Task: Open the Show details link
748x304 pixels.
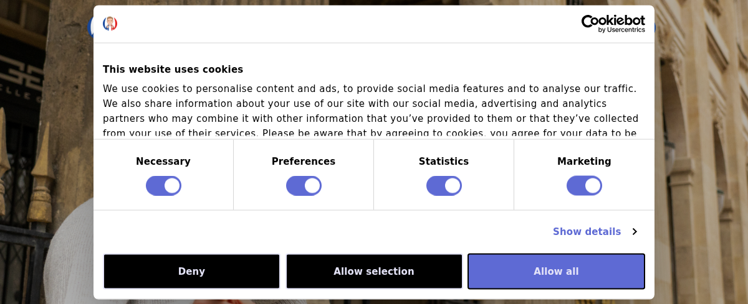Action: pos(587,232)
